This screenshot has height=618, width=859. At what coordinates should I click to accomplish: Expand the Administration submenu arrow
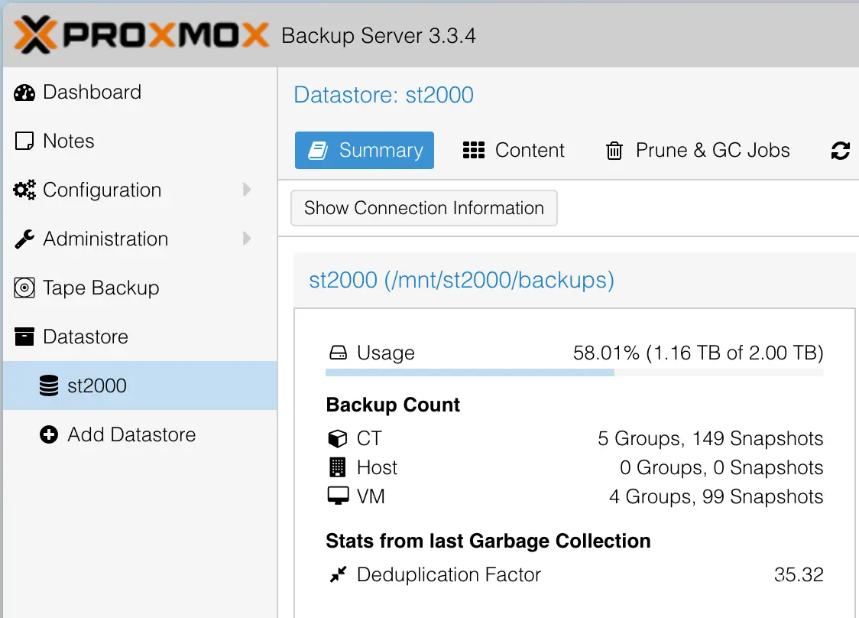click(x=247, y=239)
